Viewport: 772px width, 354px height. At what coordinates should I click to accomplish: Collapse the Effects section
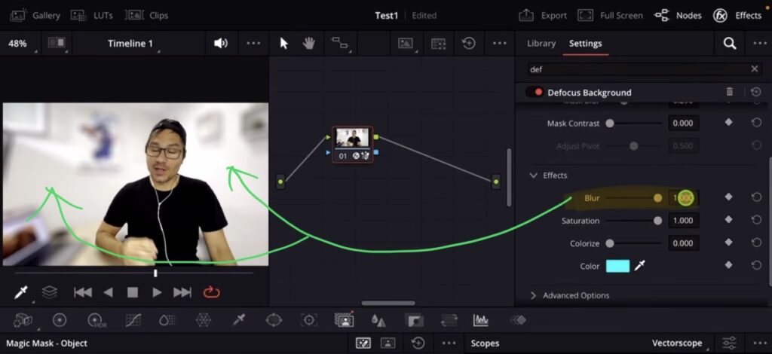click(x=534, y=175)
